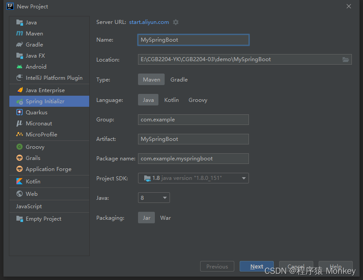Viewport: 363px width, 280px height.
Task: Select the Quarkus generator entry
Action: [x=49, y=112]
